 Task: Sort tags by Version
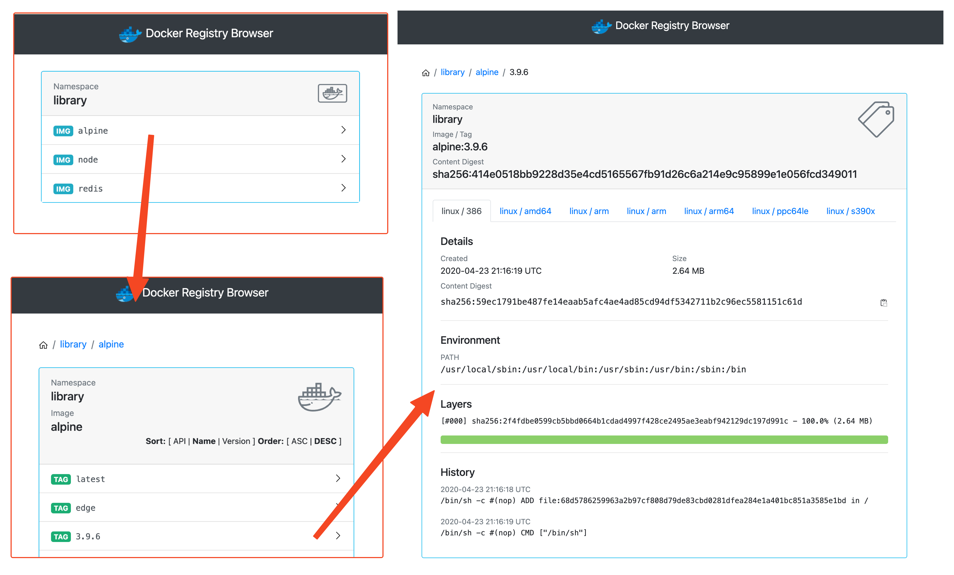[x=236, y=441]
